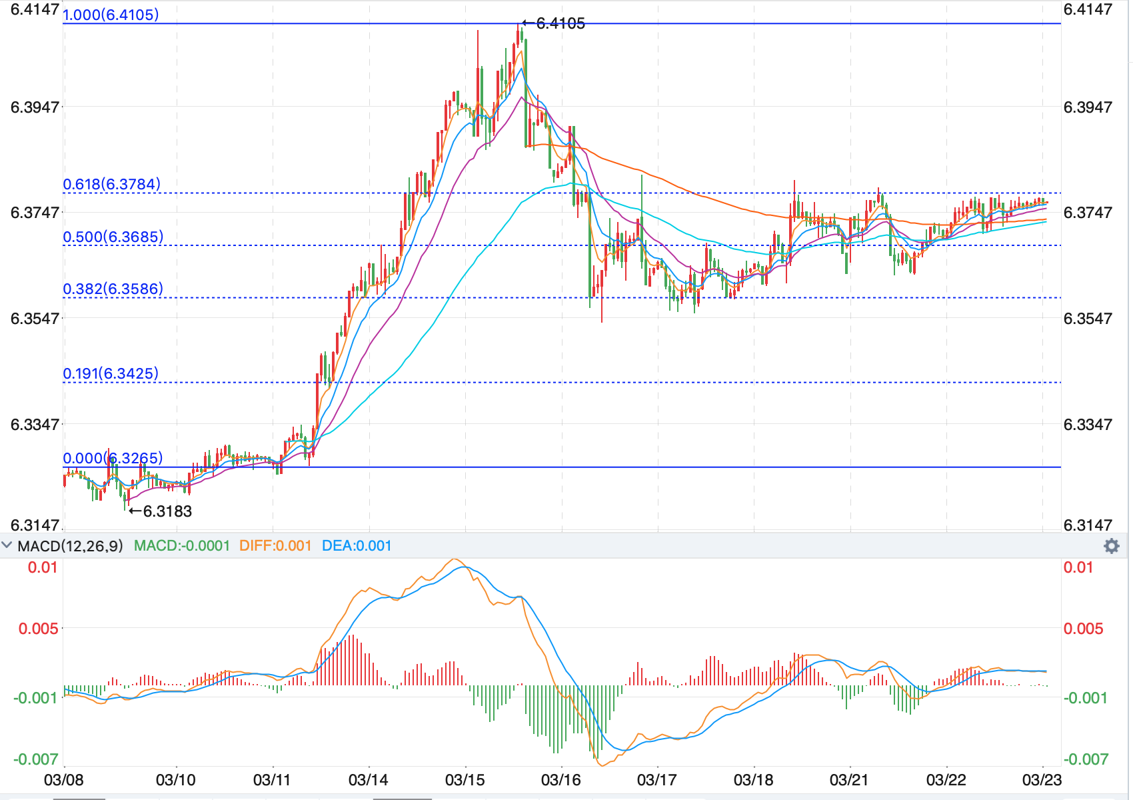Click left MACD axis label 0.01
The image size is (1133, 800).
43,567
